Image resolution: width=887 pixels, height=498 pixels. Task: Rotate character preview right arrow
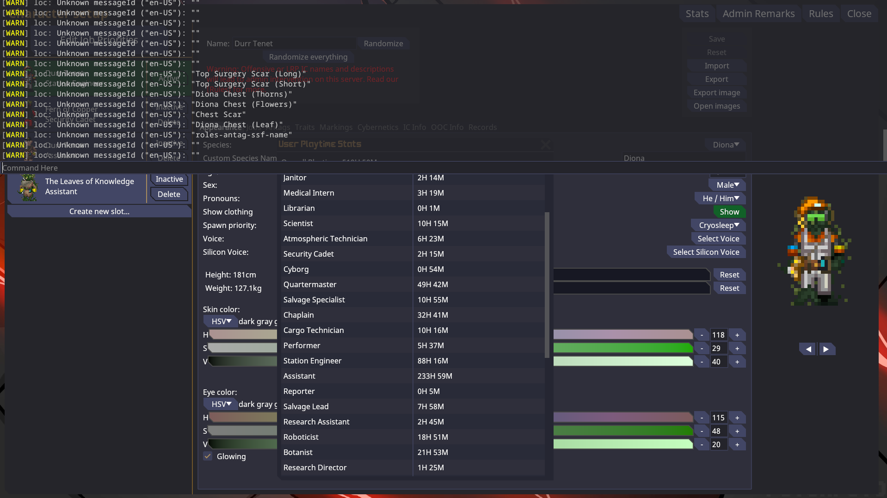[826, 349]
